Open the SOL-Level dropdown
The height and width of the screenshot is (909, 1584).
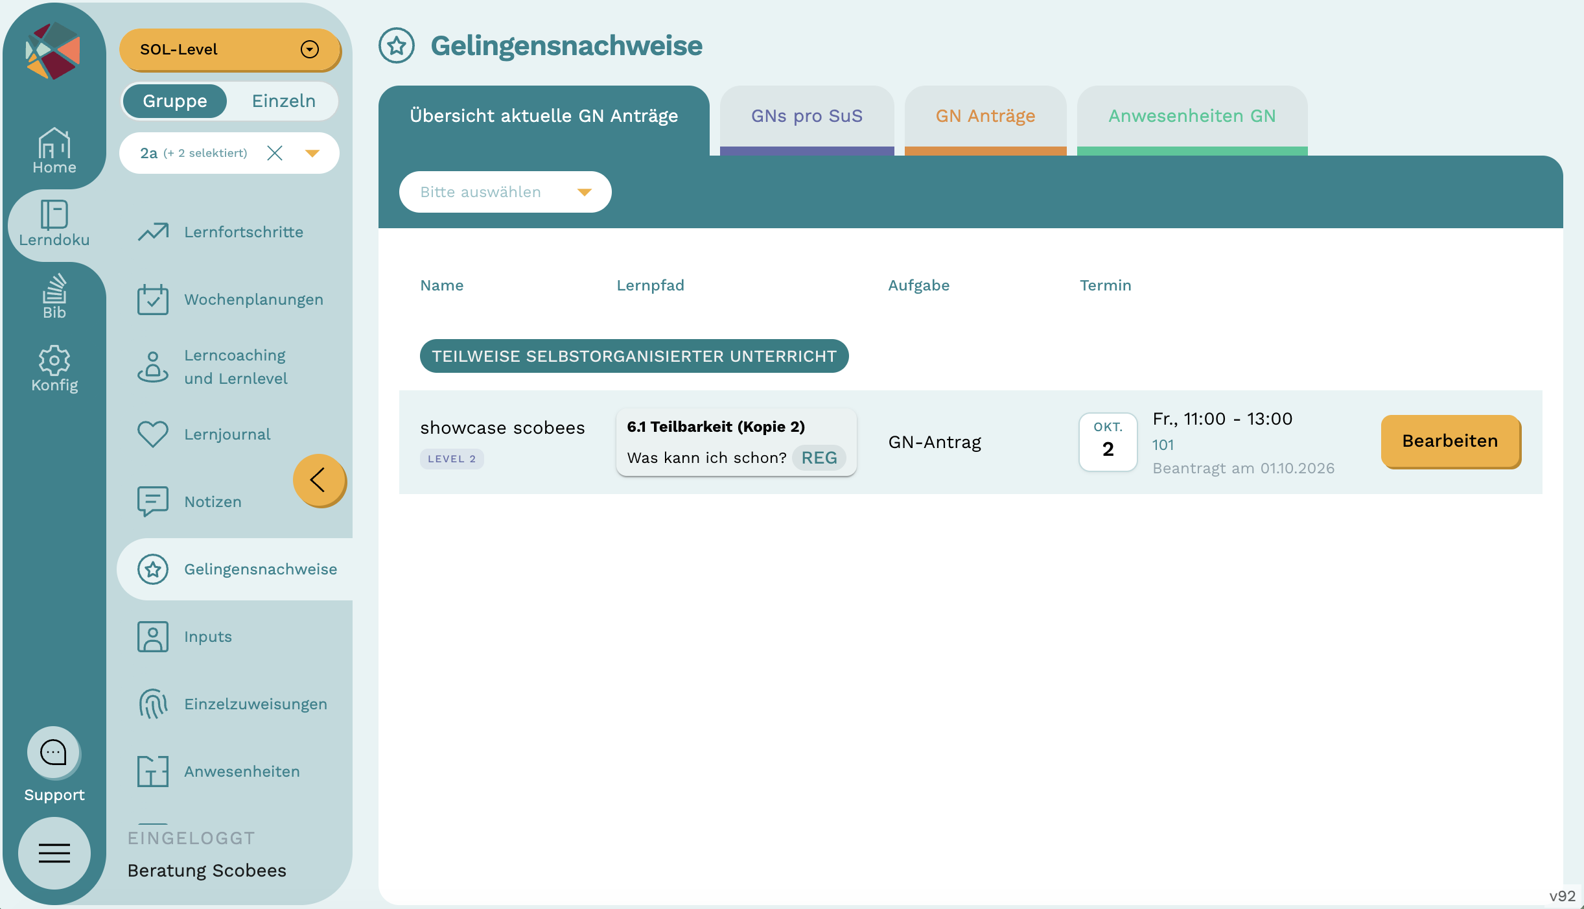click(x=230, y=49)
